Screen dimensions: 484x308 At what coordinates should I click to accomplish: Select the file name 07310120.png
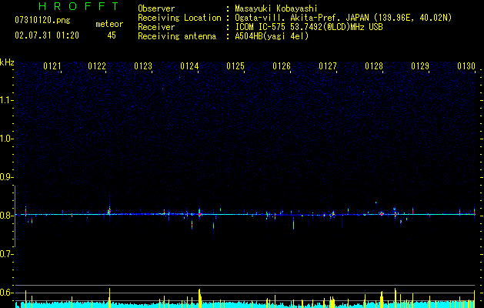(x=42, y=21)
